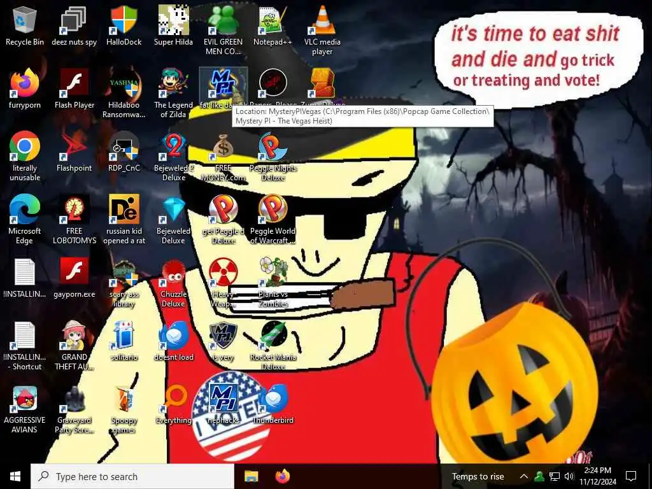Screen dimensions: 652x489
Task: Launch Bejeweled Deluxe diamond icon
Action: tap(173, 220)
